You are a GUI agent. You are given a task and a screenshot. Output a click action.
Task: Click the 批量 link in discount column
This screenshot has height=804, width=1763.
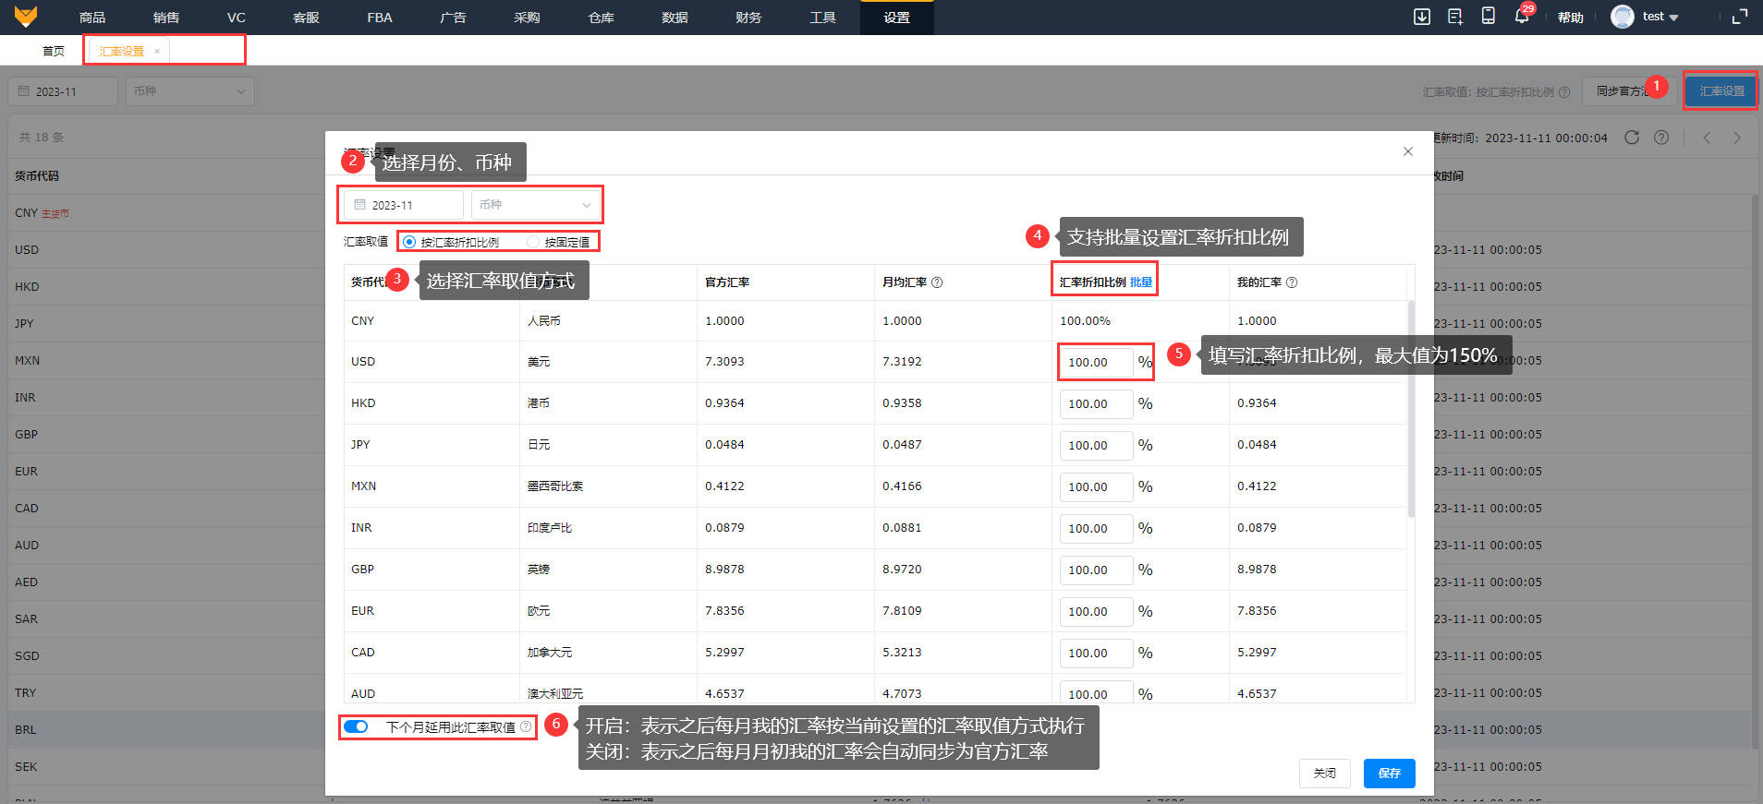(1141, 282)
